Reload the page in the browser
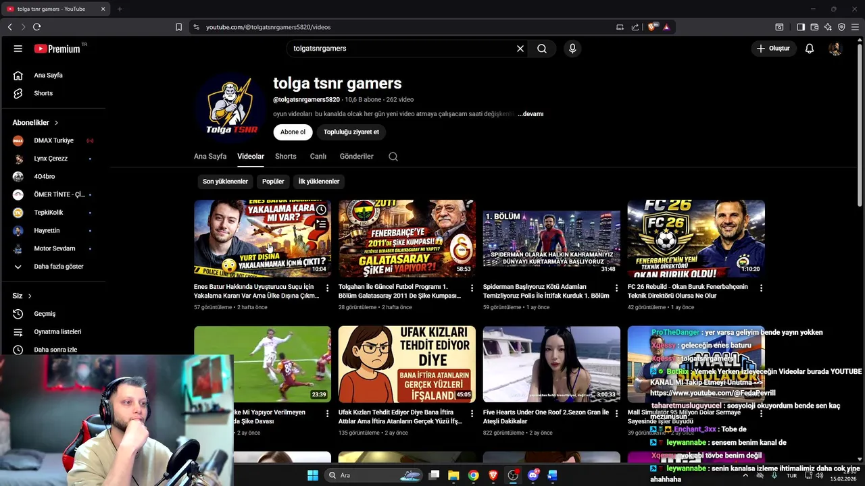Viewport: 865px width, 486px height. point(36,27)
